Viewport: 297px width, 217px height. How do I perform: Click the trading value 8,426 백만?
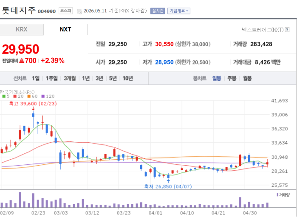(267, 62)
